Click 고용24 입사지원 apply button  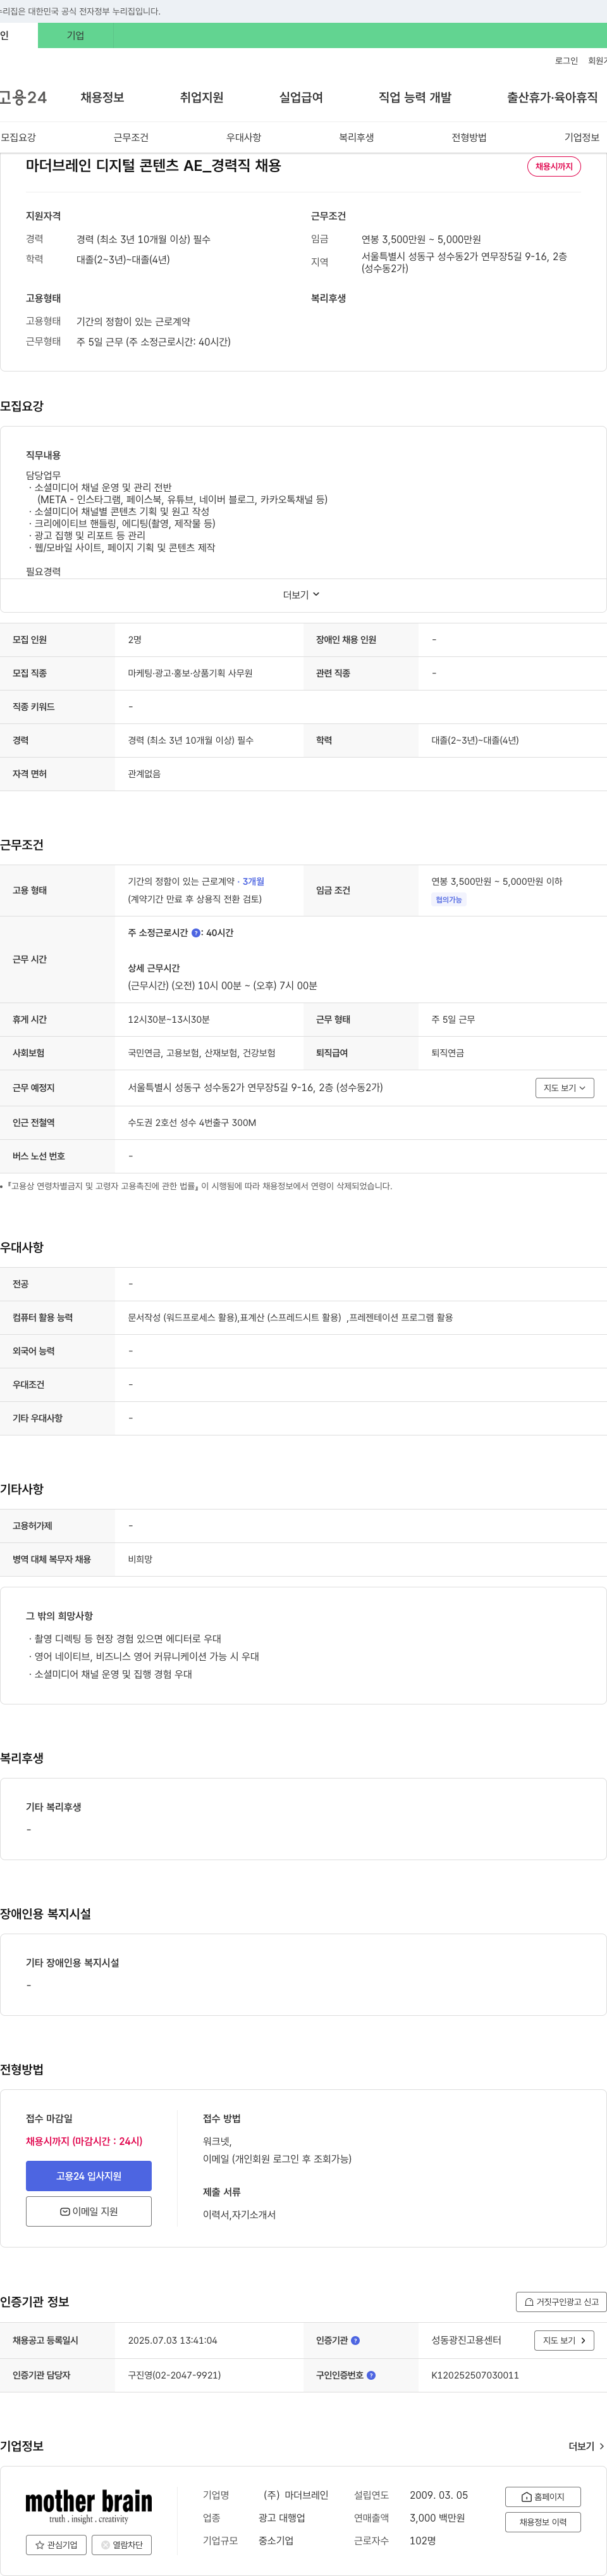[x=89, y=2176]
